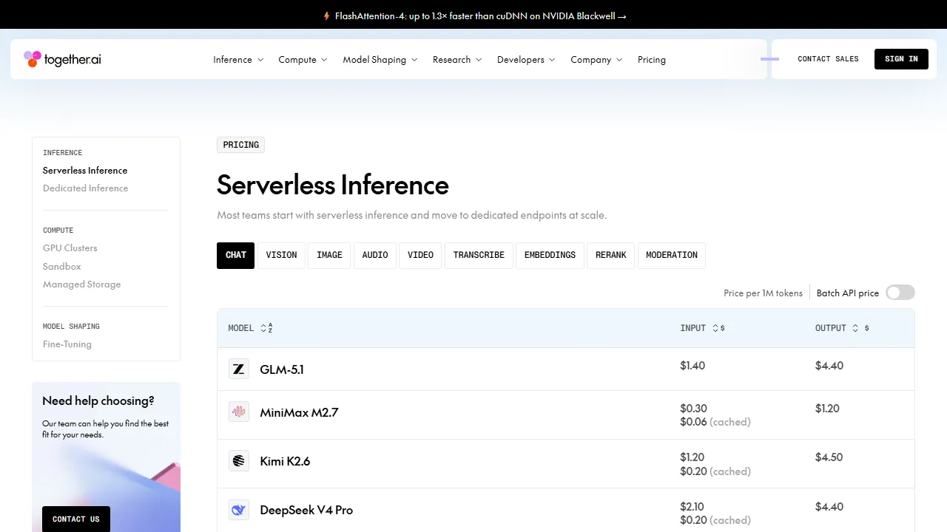The width and height of the screenshot is (947, 532).
Task: Click the $2.10 input price for DeepSeek
Action: point(692,507)
